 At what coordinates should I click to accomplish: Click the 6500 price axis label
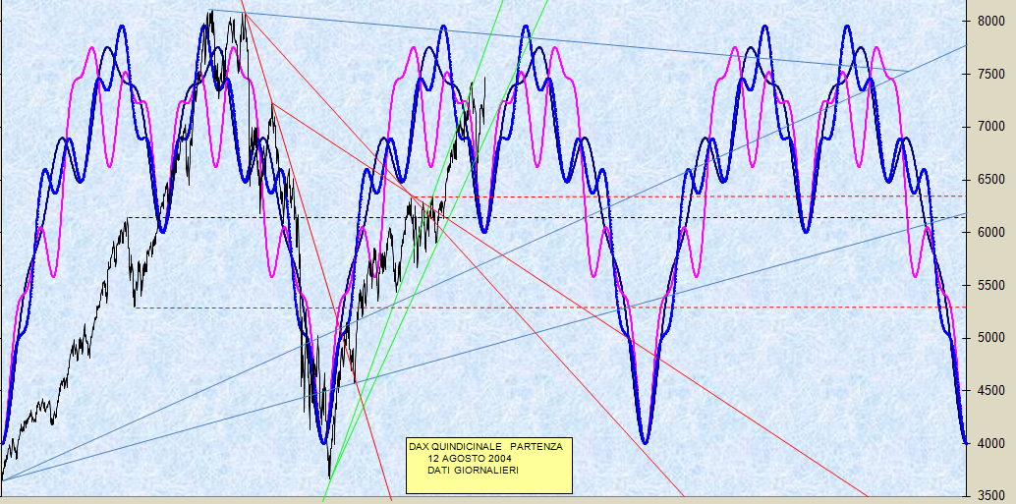click(991, 180)
